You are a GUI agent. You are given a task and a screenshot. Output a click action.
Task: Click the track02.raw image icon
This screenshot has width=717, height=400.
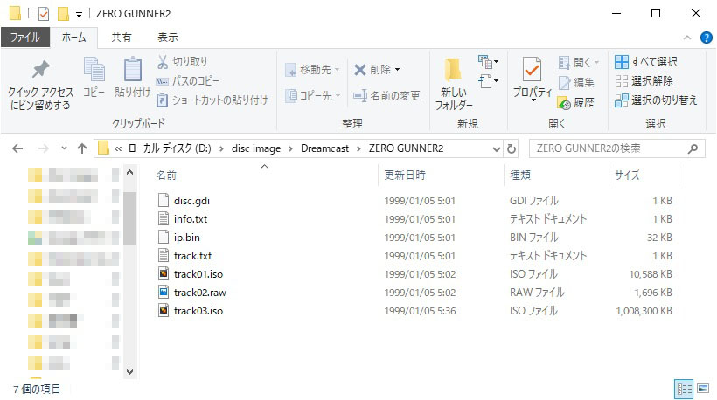(164, 292)
